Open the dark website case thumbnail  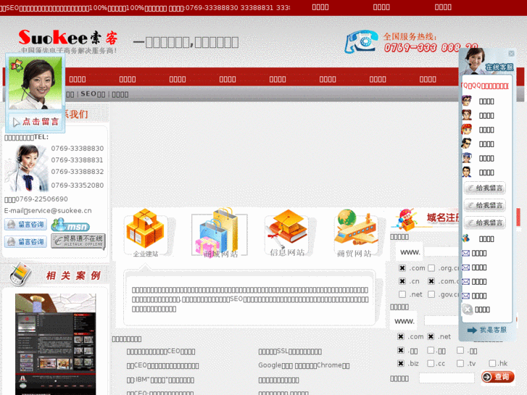56,344
